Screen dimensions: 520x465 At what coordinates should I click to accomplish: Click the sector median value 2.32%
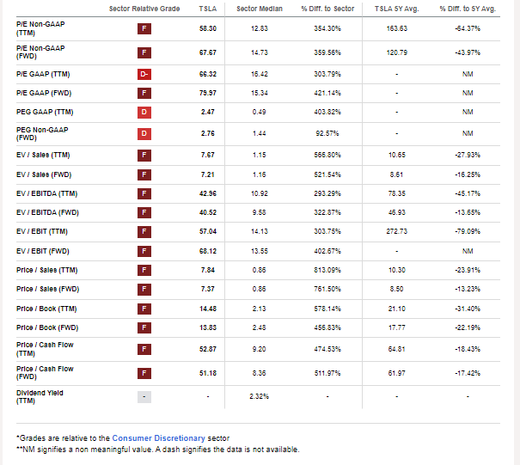click(x=259, y=397)
